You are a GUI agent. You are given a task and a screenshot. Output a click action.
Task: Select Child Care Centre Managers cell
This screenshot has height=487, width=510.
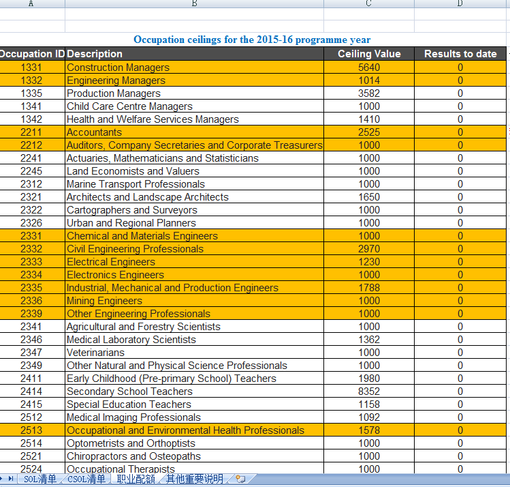194,106
